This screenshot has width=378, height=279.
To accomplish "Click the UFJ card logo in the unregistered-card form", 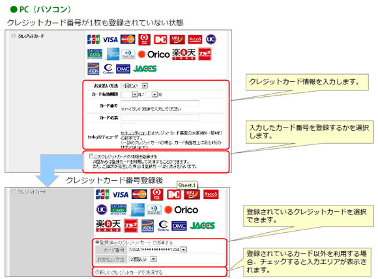I will coord(177,40).
